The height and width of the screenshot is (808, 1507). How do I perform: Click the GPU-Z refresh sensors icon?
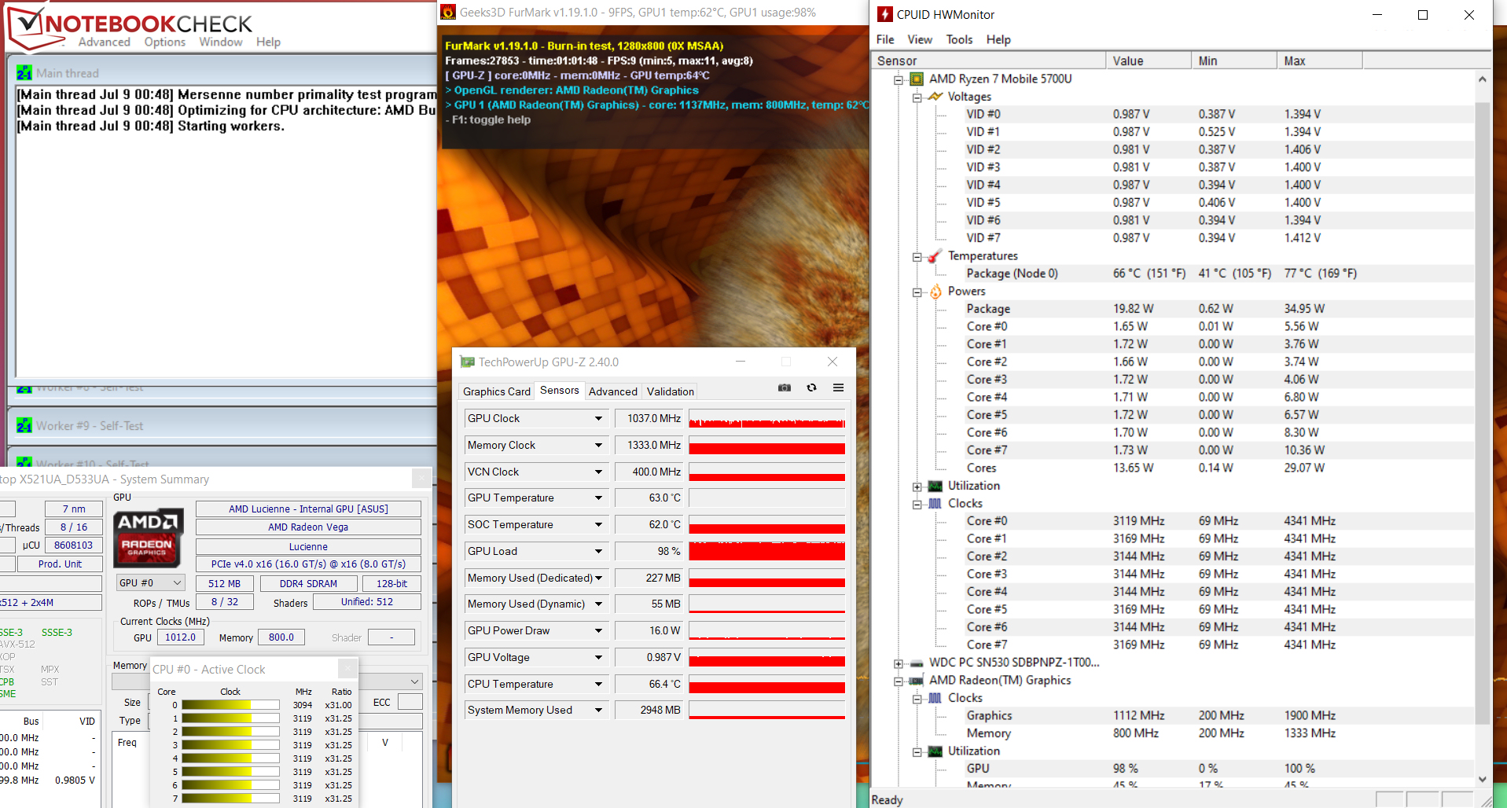point(811,387)
